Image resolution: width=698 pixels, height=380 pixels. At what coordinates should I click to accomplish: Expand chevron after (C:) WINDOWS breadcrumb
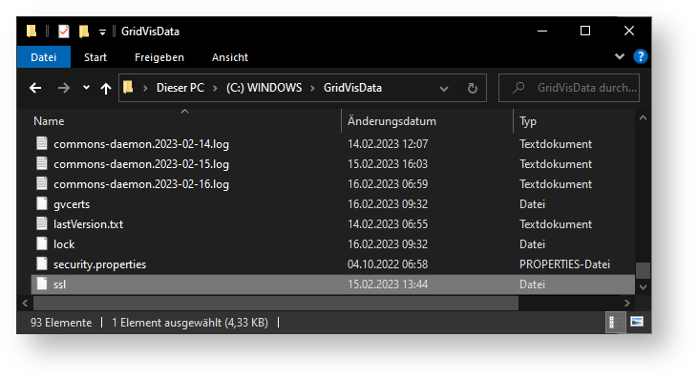pos(312,88)
